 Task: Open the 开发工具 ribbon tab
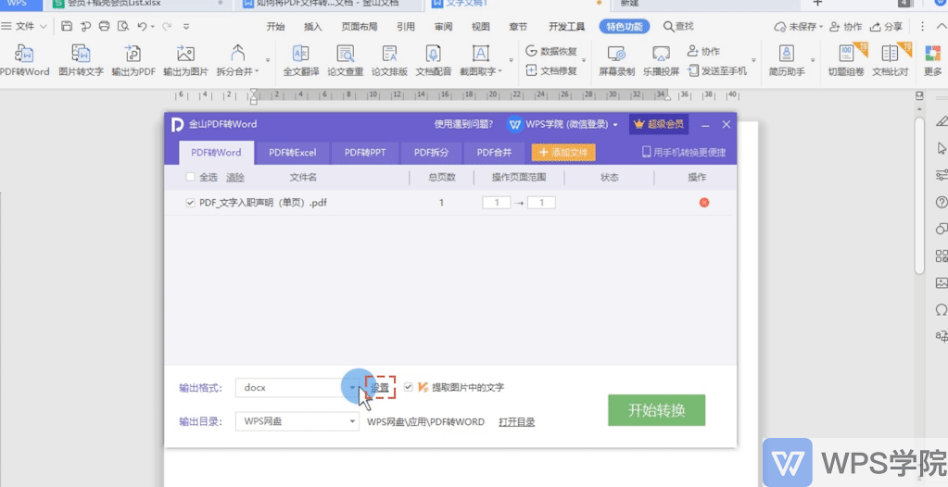click(566, 27)
